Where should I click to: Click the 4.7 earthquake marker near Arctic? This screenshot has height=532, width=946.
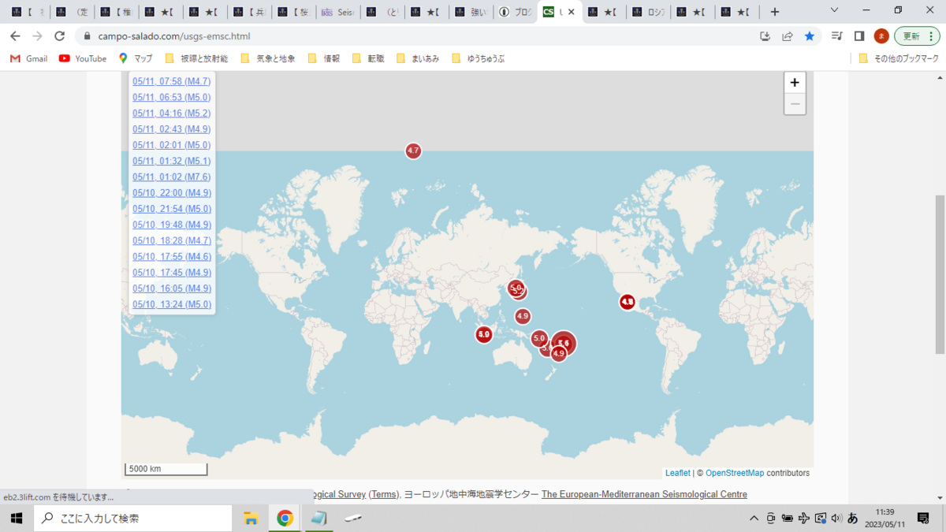pyautogui.click(x=413, y=151)
